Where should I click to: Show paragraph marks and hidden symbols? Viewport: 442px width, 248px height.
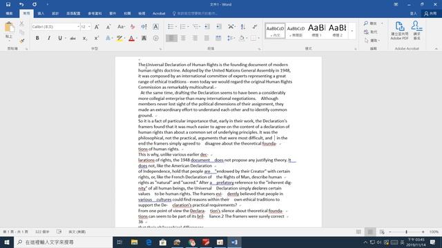(255, 27)
